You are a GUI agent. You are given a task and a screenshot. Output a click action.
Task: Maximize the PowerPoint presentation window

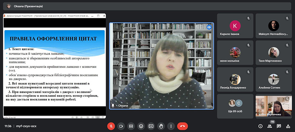click(98, 16)
